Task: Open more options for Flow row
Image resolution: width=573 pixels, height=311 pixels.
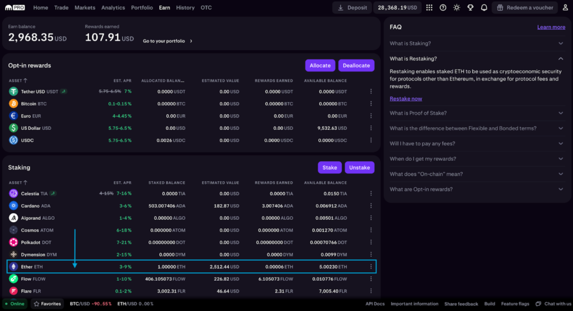Action: pos(371,279)
